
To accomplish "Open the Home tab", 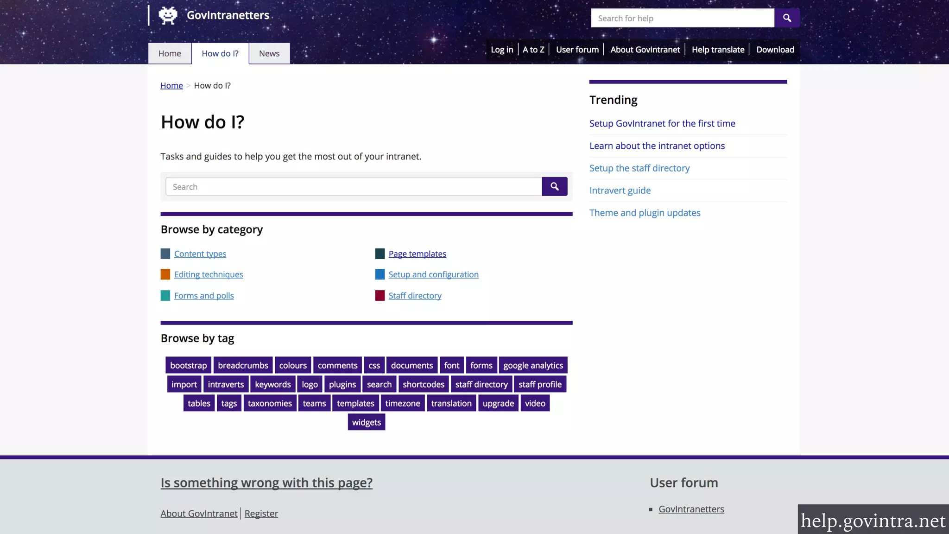I will pos(170,53).
